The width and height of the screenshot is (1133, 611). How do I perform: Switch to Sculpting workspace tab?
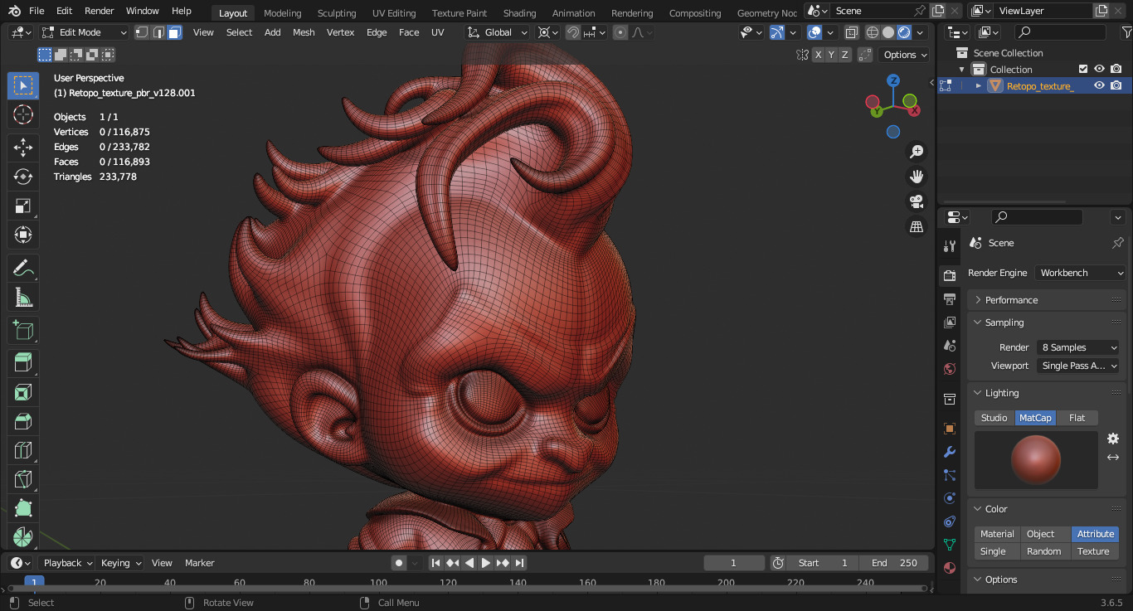(337, 12)
